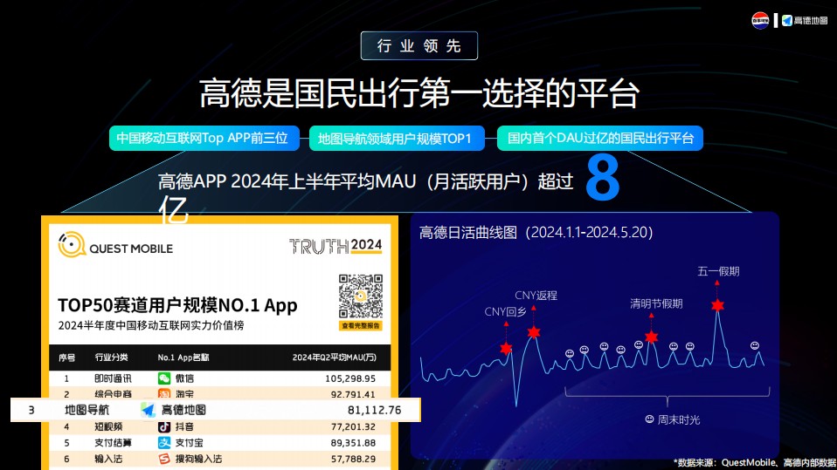This screenshot has width=837, height=470.
Task: Click the red star under 清明节假期
Action: (651, 337)
